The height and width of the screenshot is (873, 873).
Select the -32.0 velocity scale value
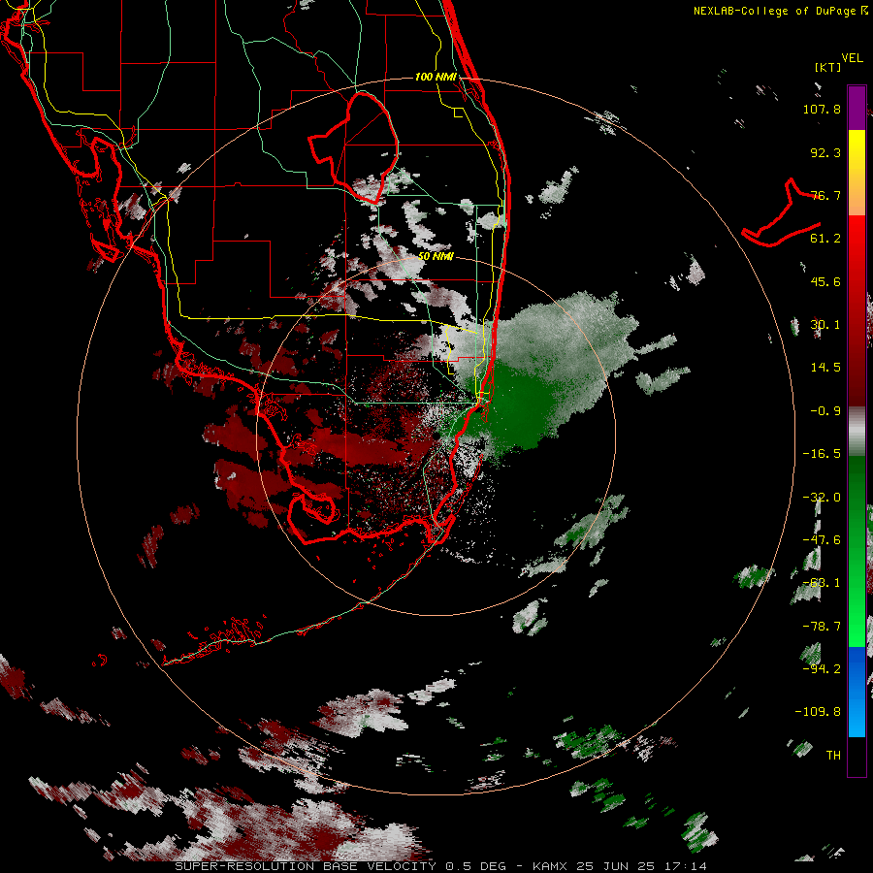coord(822,498)
